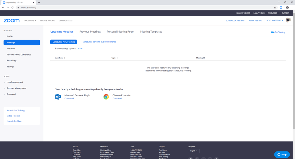Viewport: 295px width, 159px height.
Task: Open the user profile avatar
Action: pos(288,20)
